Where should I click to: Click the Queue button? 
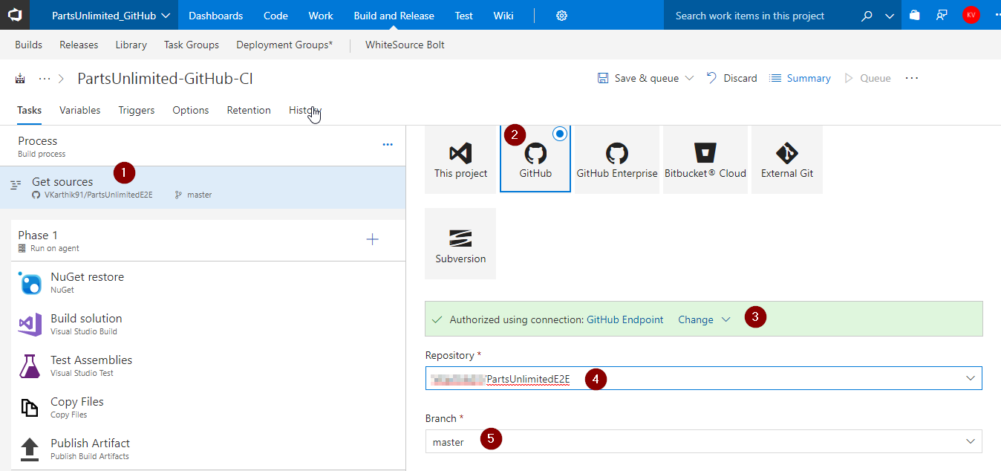[867, 78]
